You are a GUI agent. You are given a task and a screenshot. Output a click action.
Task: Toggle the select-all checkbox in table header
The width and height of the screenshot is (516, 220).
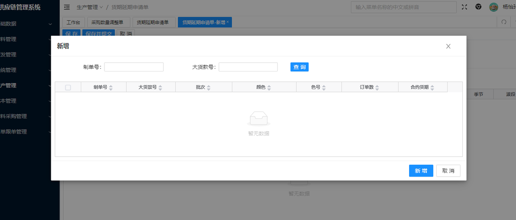(x=68, y=87)
